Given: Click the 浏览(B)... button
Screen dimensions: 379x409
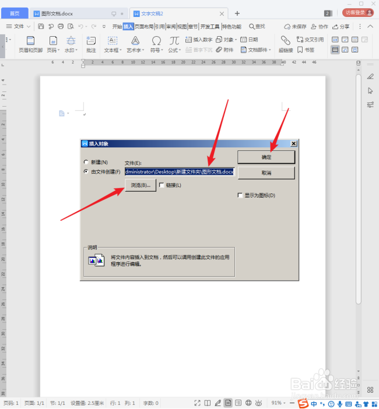Looking at the screenshot, I should (141, 185).
